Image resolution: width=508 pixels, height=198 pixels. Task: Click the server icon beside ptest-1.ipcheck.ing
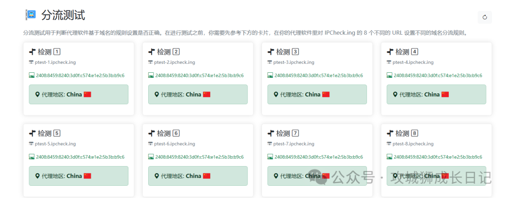(31, 62)
